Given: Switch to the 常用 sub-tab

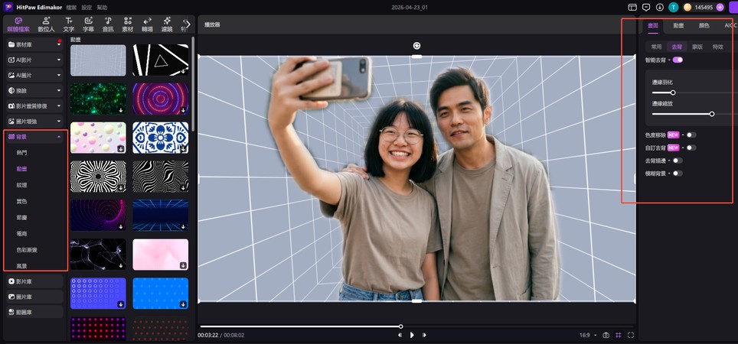Looking at the screenshot, I should 656,47.
